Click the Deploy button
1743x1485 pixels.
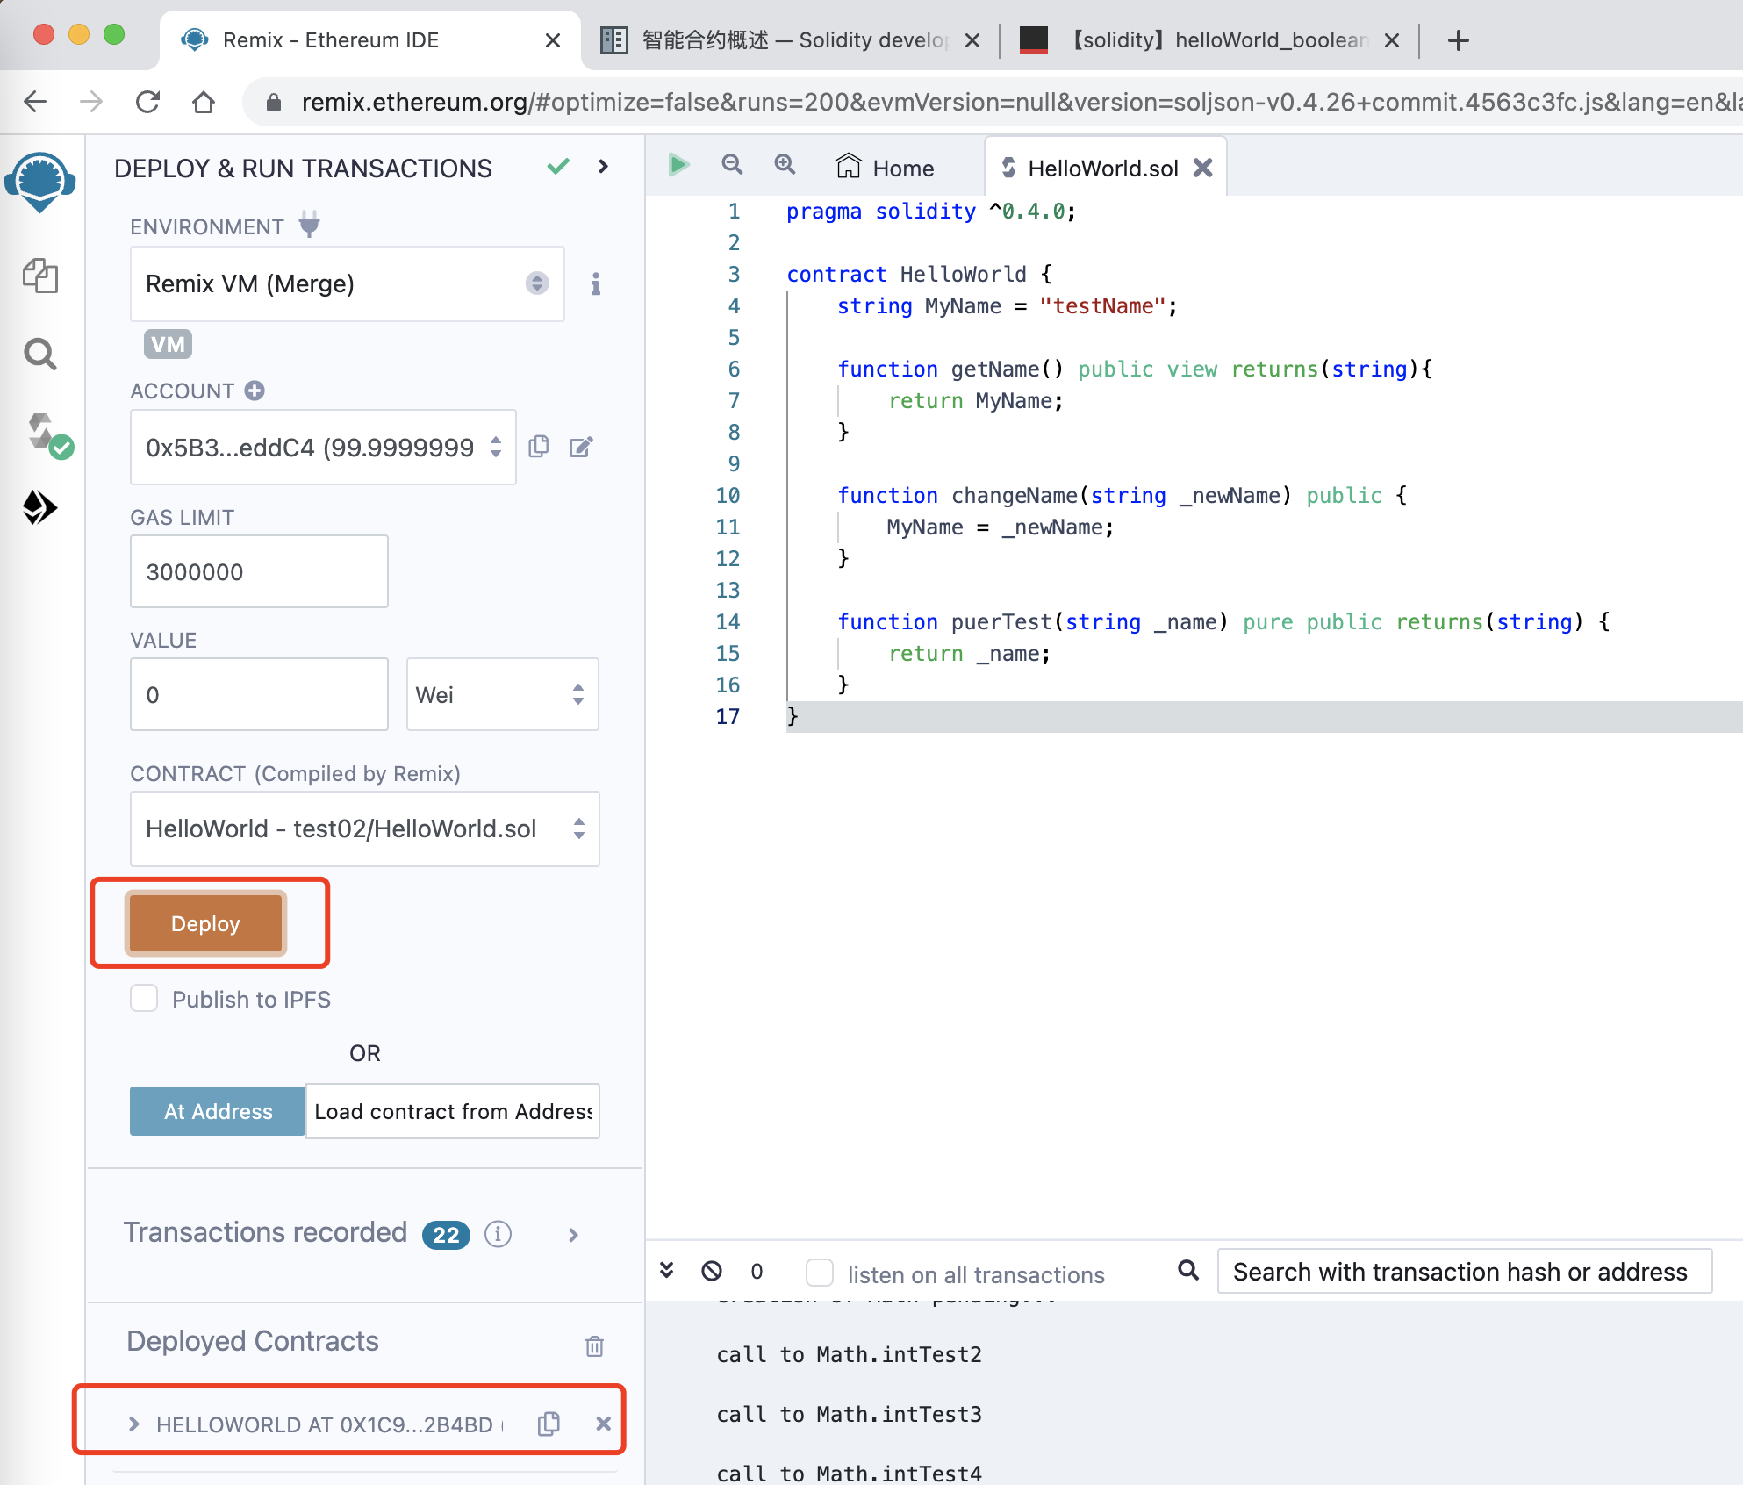coord(206,922)
